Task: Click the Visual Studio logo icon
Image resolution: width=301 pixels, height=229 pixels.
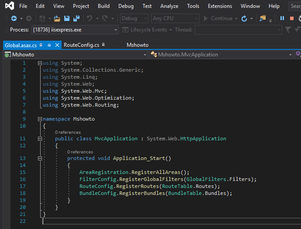Action: [x=9, y=6]
